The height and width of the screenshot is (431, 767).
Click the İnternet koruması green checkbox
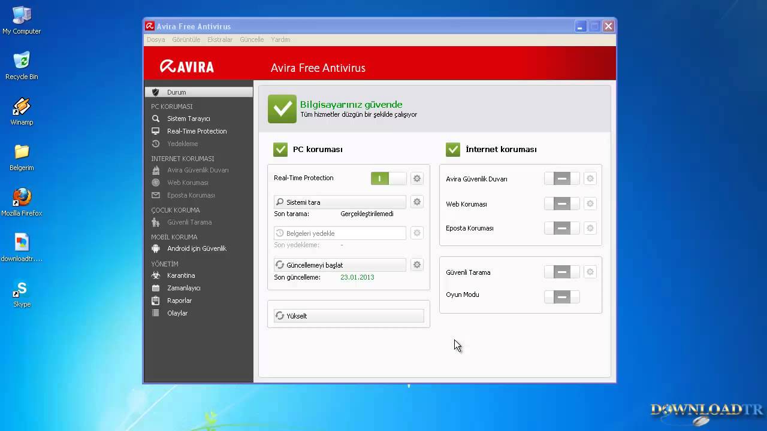(453, 150)
